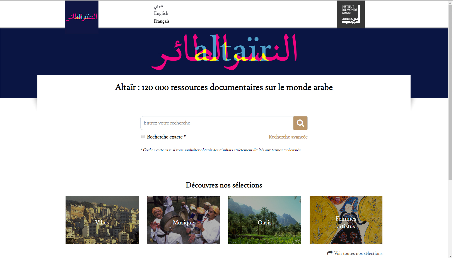
Task: Open the small Altaïr logo in header
Action: [82, 17]
